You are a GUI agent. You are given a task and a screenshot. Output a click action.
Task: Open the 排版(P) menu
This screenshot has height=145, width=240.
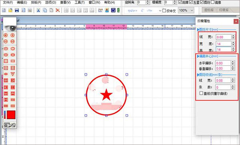[36, 2]
